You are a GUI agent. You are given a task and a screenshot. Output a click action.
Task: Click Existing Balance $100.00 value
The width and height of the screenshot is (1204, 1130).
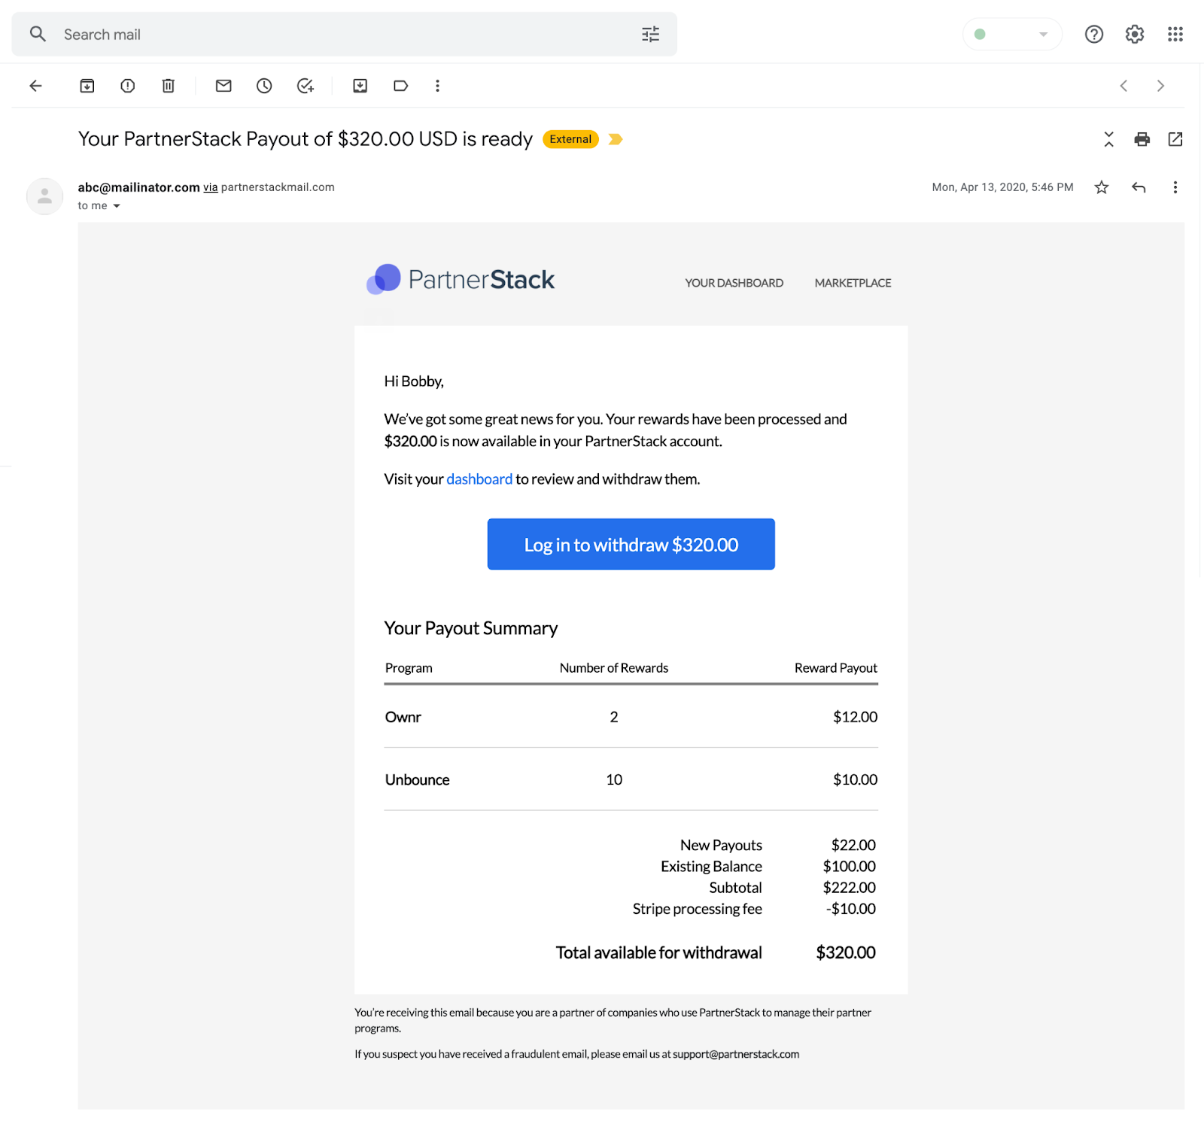(849, 867)
